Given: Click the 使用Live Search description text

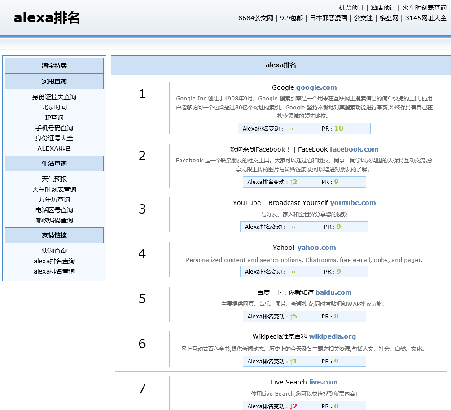Looking at the screenshot, I should (x=304, y=393).
